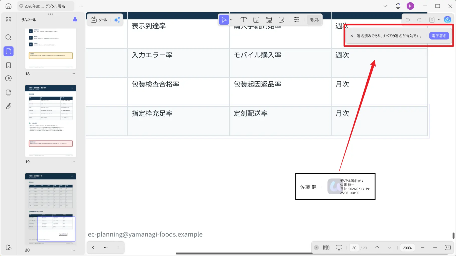Viewport: 456px width, 256px height.
Task: Select the 入力エラー率 table cell
Action: (178, 63)
